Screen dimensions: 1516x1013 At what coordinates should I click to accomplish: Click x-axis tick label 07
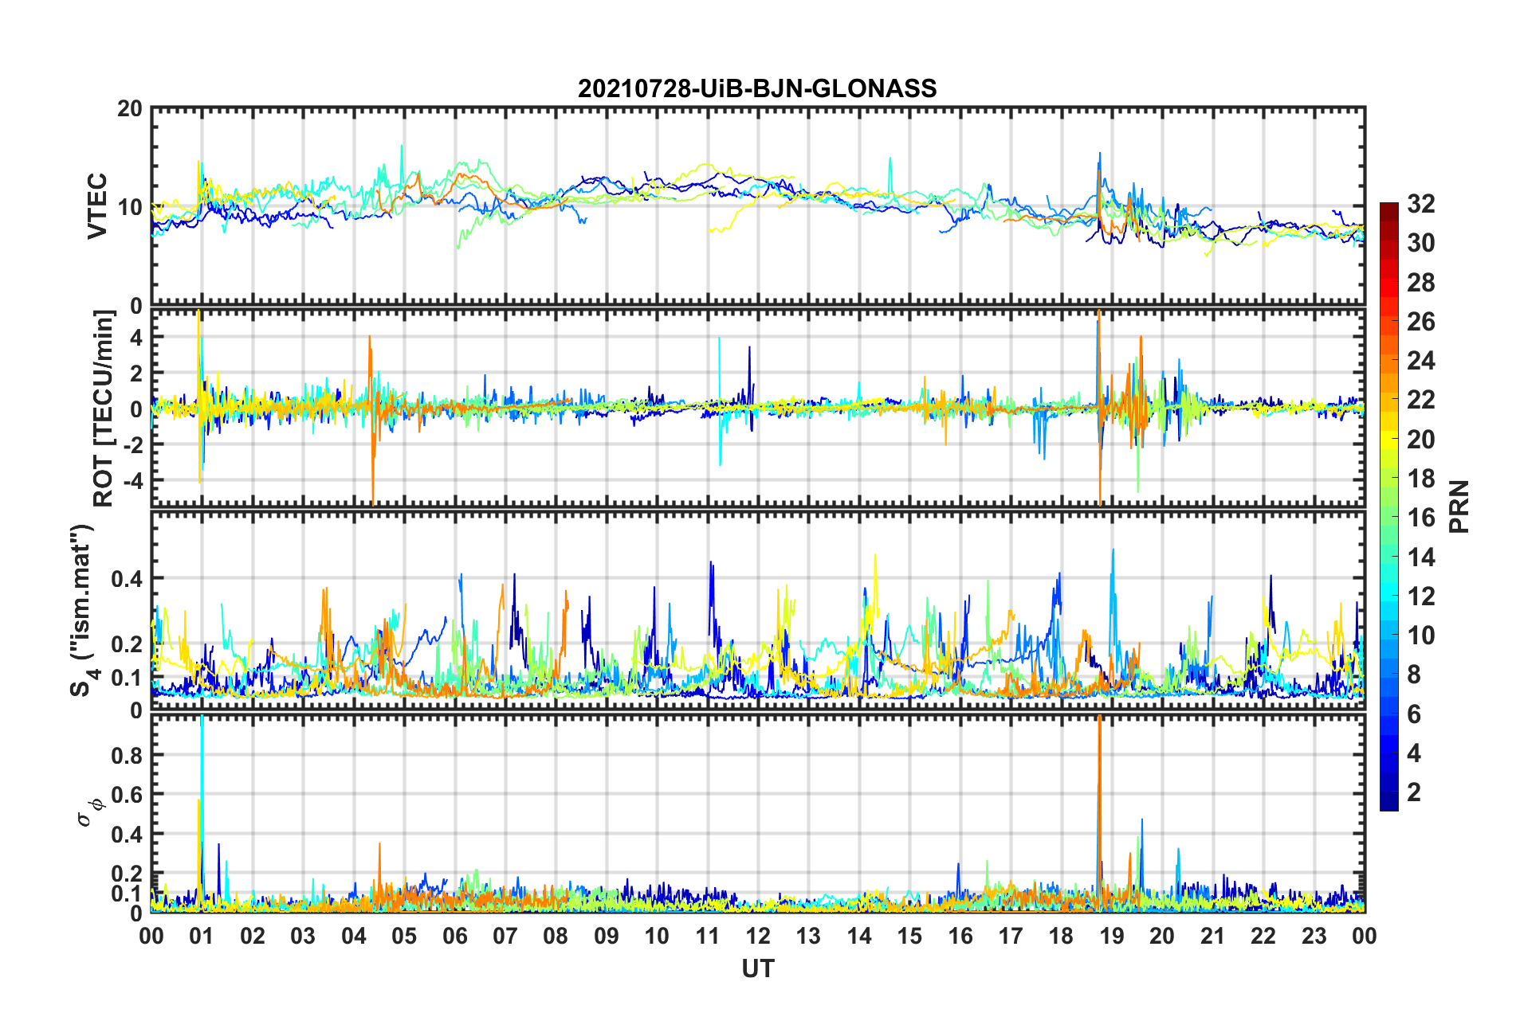(x=505, y=936)
